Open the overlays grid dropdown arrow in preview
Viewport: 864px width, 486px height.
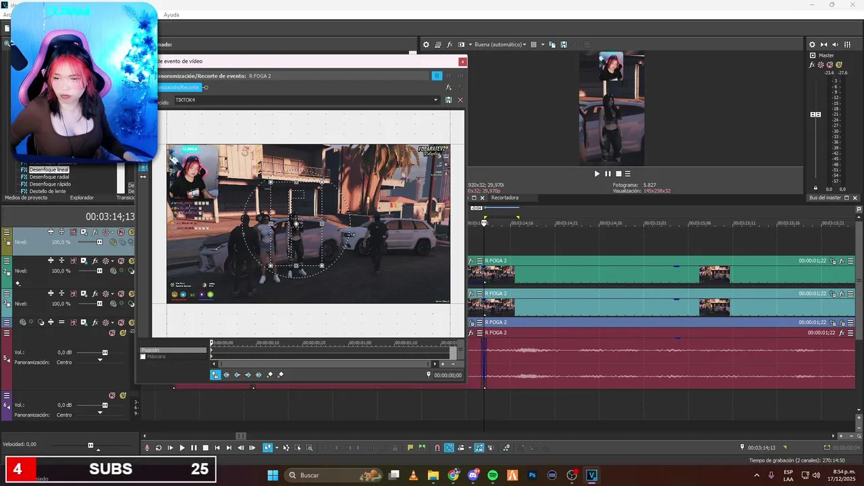click(x=543, y=45)
